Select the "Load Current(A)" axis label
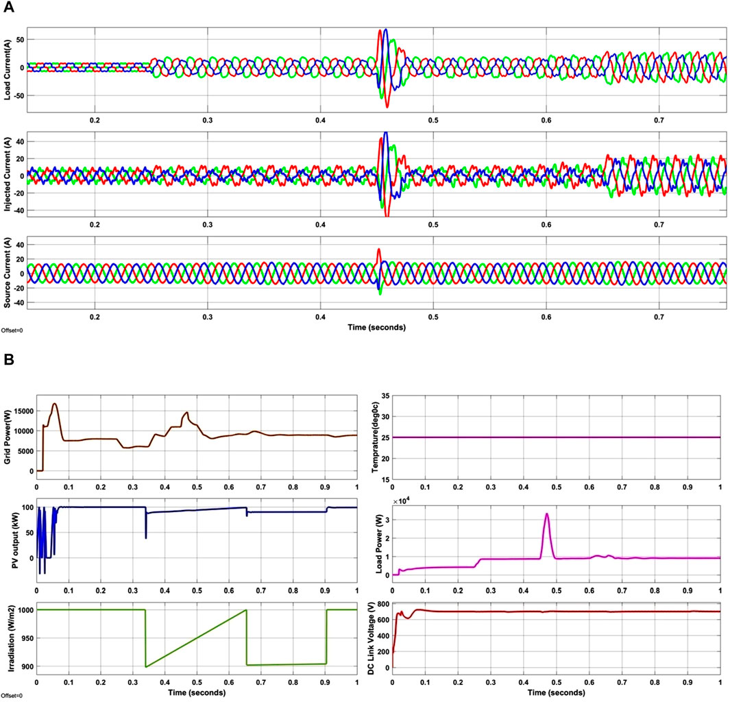 [x=7, y=70]
